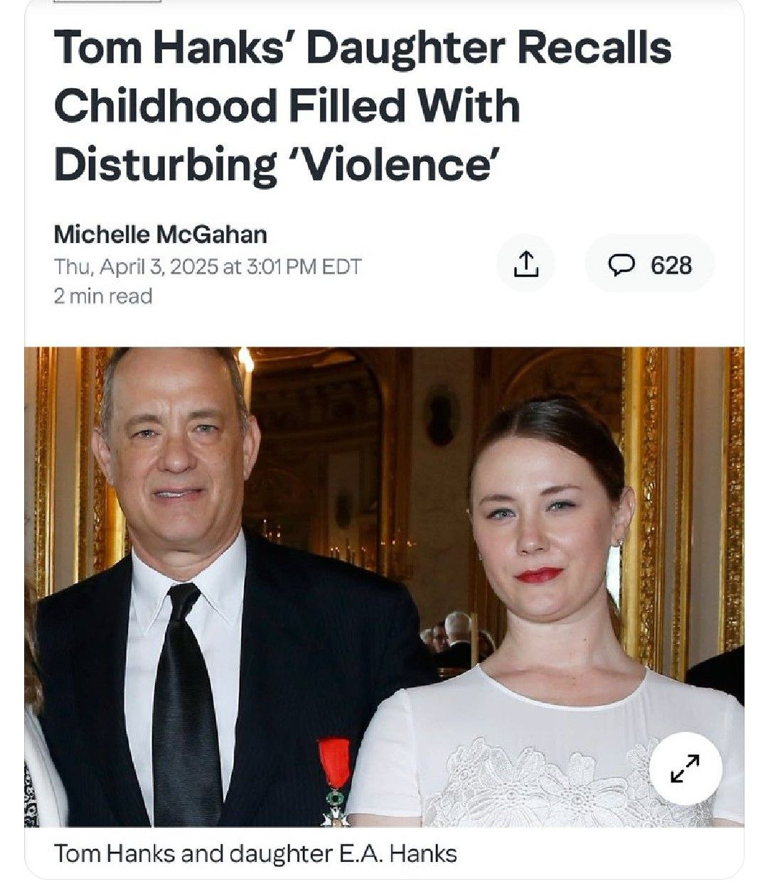Image resolution: width=768 pixels, height=884 pixels.
Task: Open comments via the speech bubble icon
Action: click(x=622, y=265)
